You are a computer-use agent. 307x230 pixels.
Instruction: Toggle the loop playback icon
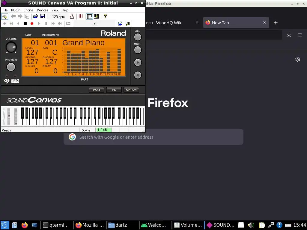pos(68,23)
